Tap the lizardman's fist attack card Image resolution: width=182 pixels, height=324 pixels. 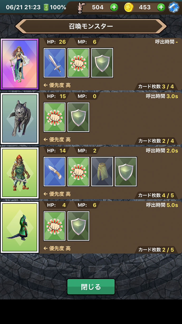click(55, 226)
